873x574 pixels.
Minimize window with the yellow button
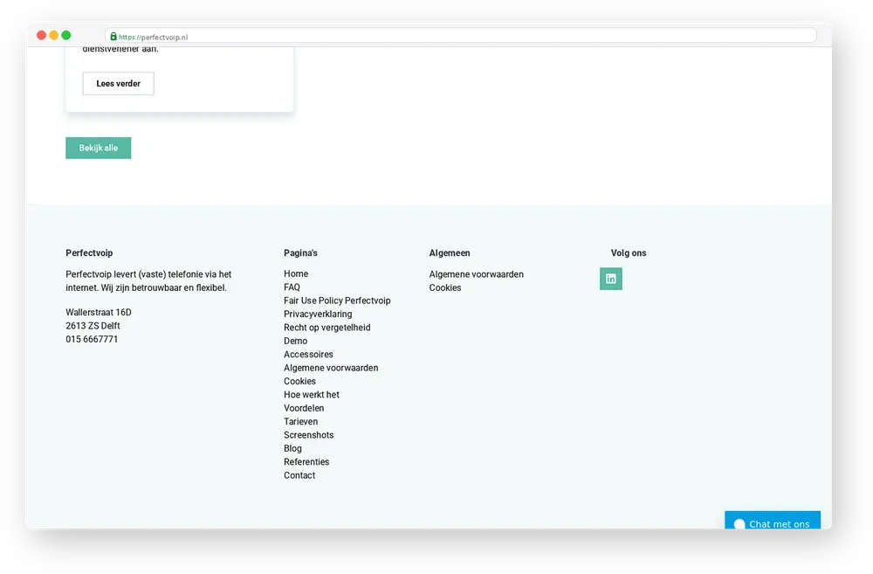pos(53,35)
